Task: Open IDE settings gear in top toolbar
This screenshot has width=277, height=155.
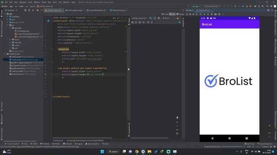Action: click(x=271, y=6)
